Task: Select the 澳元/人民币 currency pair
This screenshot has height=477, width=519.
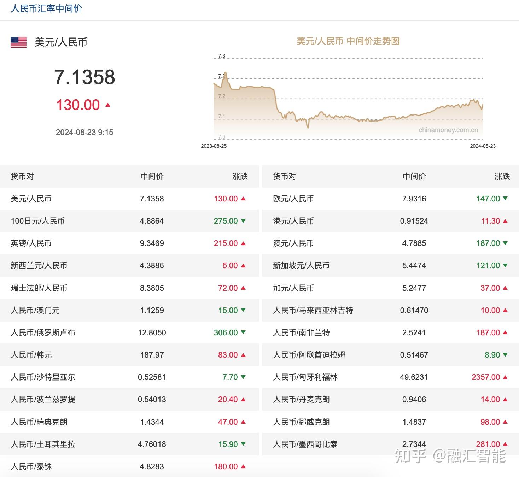Action: [x=293, y=243]
